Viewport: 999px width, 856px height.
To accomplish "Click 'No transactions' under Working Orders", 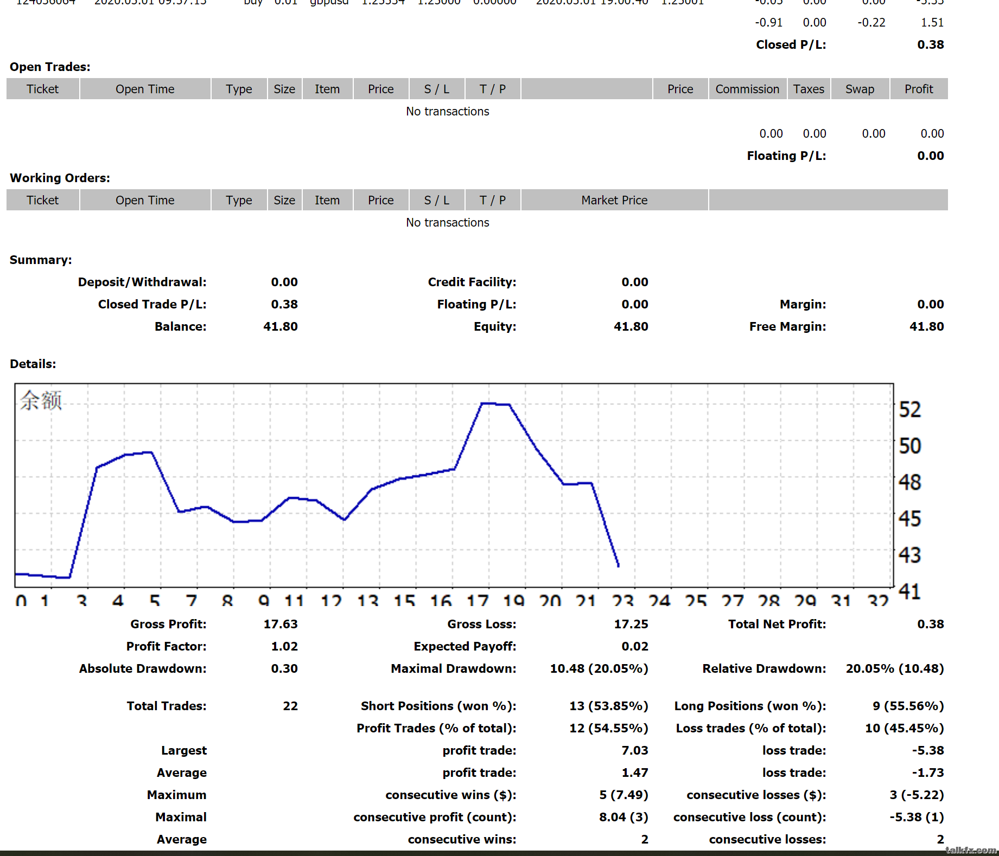I will pos(448,222).
